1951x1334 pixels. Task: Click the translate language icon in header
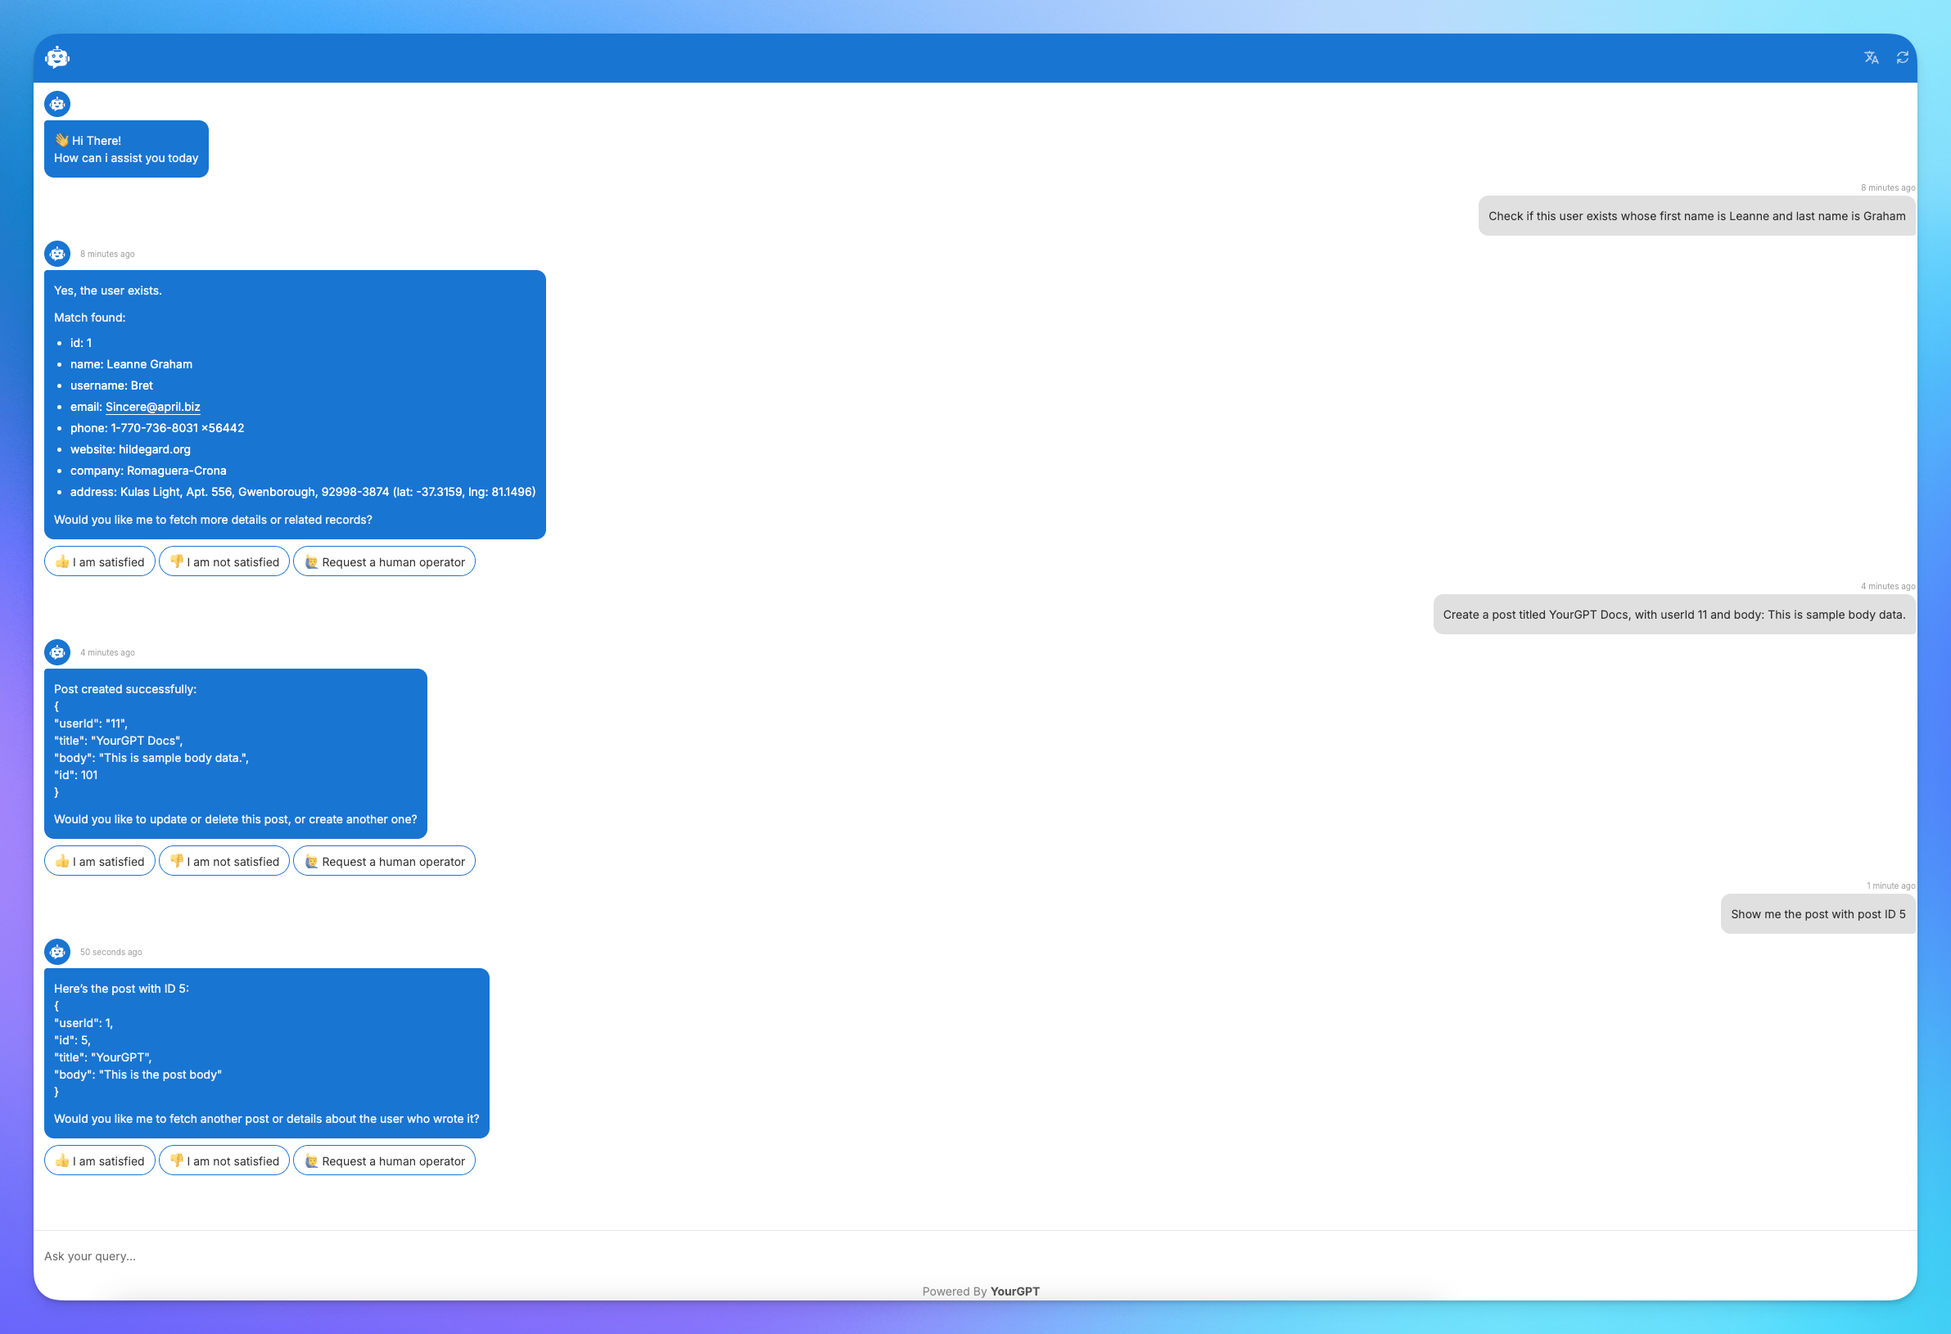[1872, 58]
